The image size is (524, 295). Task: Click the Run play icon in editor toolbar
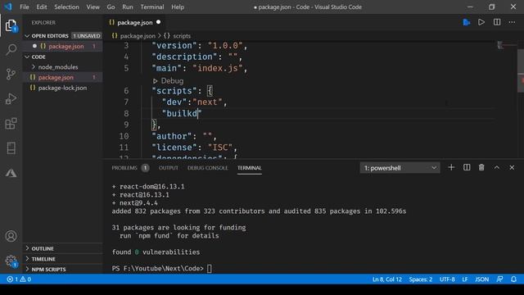coord(481,22)
